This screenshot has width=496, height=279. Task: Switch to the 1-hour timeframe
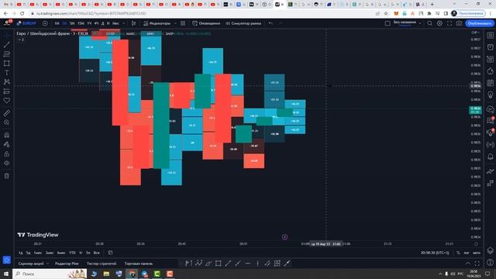pos(89,23)
